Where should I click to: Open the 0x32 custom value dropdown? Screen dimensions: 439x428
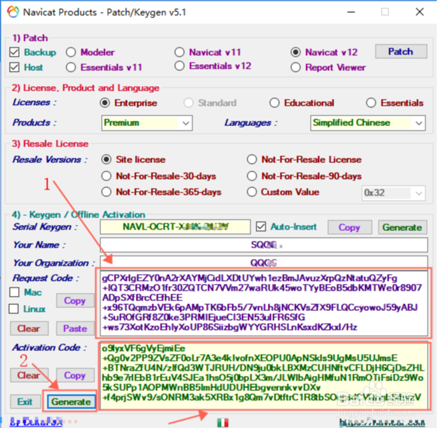(394, 193)
